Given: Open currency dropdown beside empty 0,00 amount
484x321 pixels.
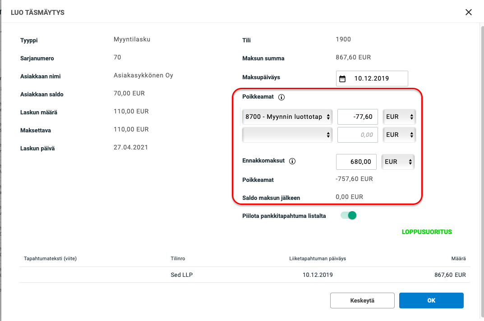Looking at the screenshot, I should point(399,135).
